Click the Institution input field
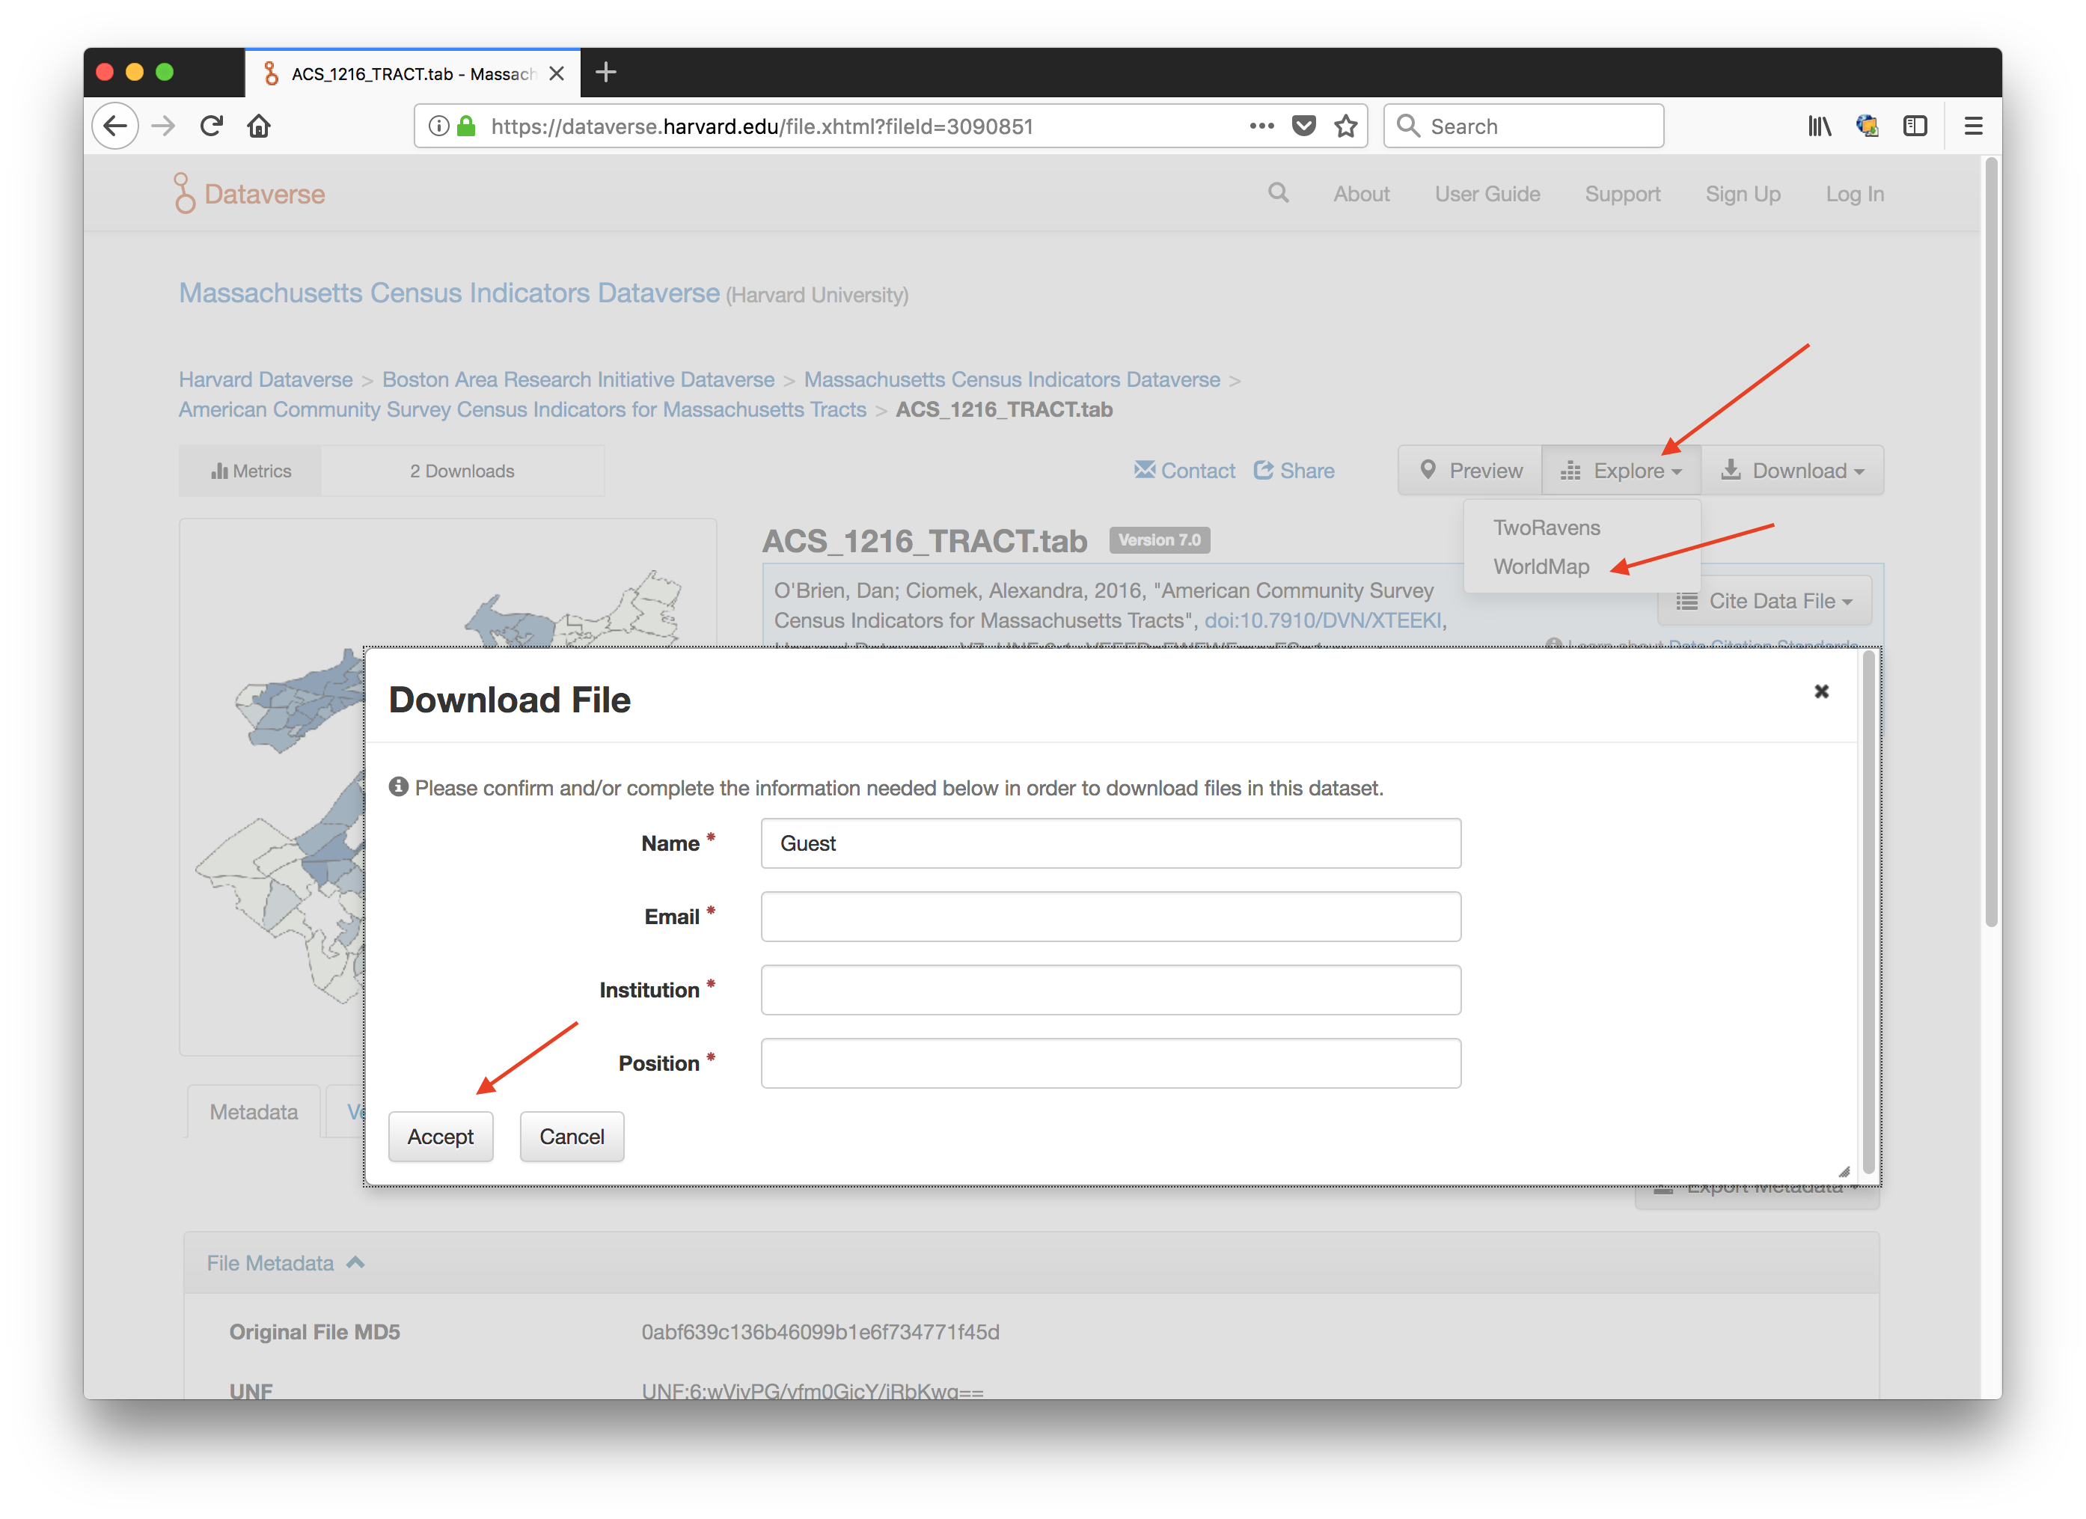The image size is (2086, 1519). [x=1111, y=991]
